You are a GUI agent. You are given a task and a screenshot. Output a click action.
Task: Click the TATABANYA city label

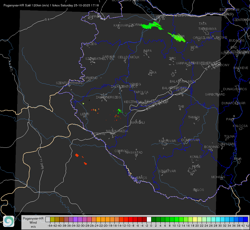207,29
